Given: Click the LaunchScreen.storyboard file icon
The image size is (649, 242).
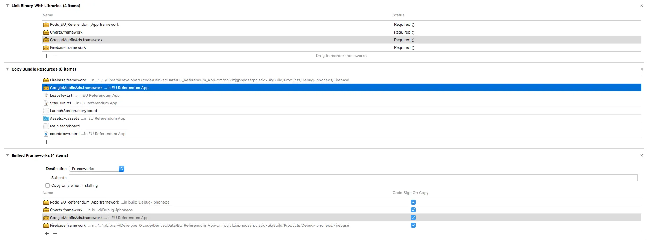Looking at the screenshot, I should [46, 111].
